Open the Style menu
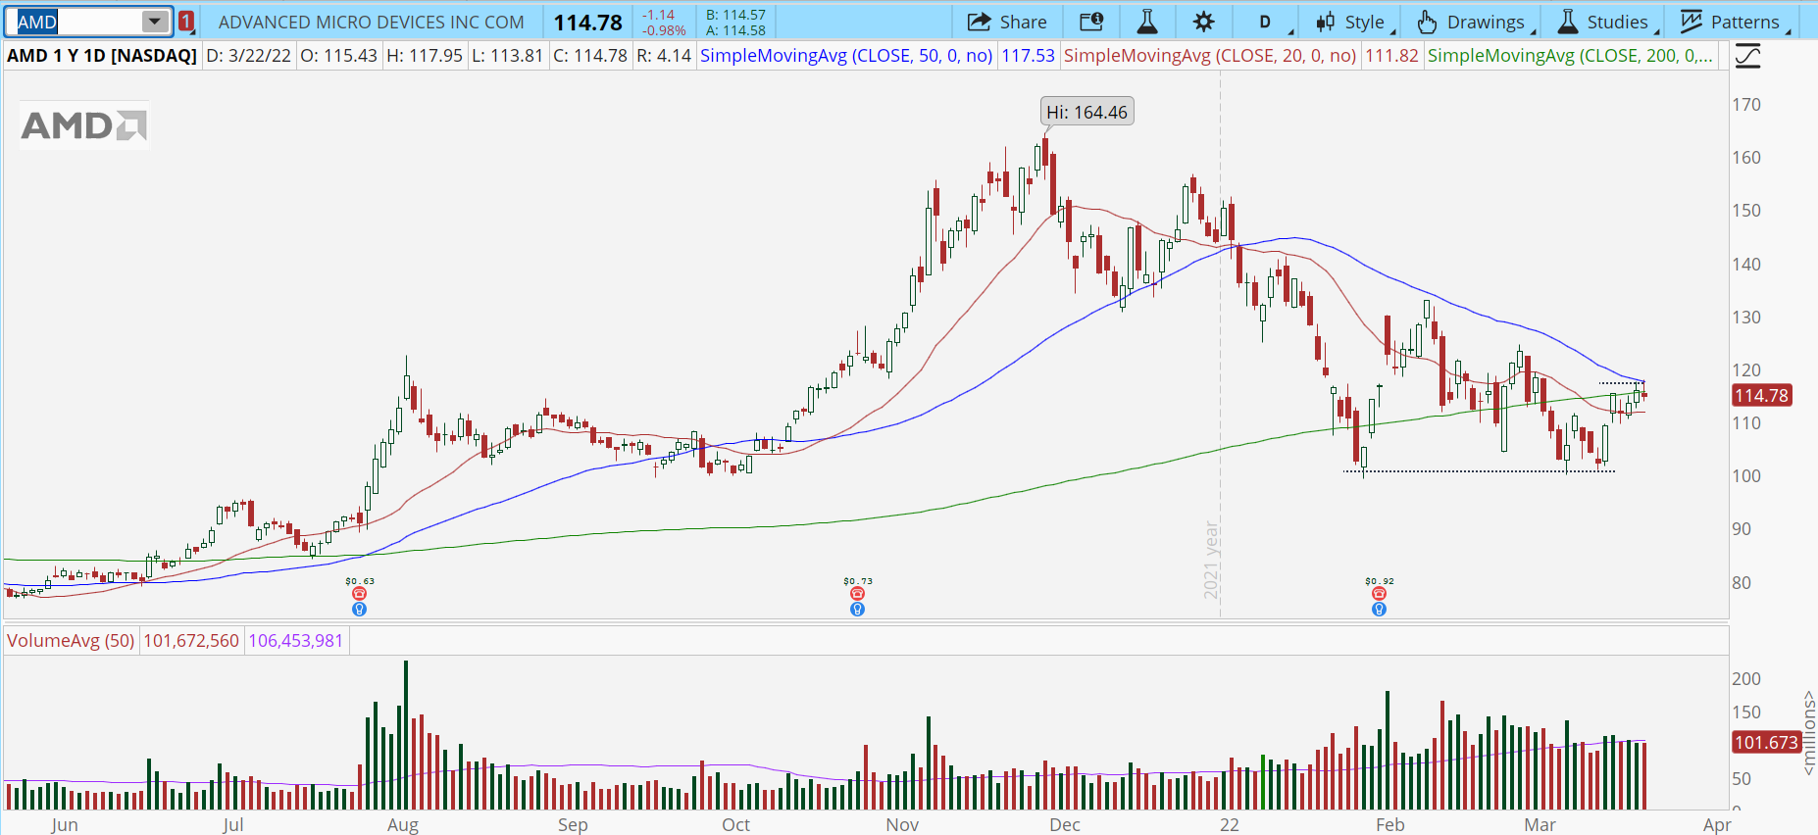 [x=1351, y=22]
